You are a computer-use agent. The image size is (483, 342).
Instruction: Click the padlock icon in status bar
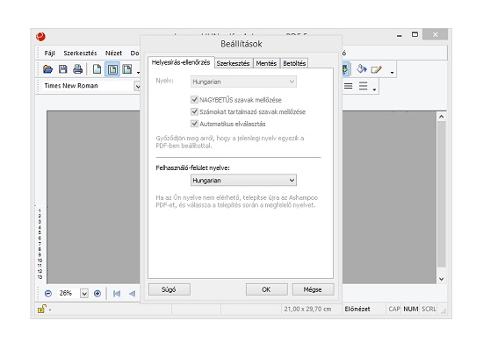click(x=42, y=309)
